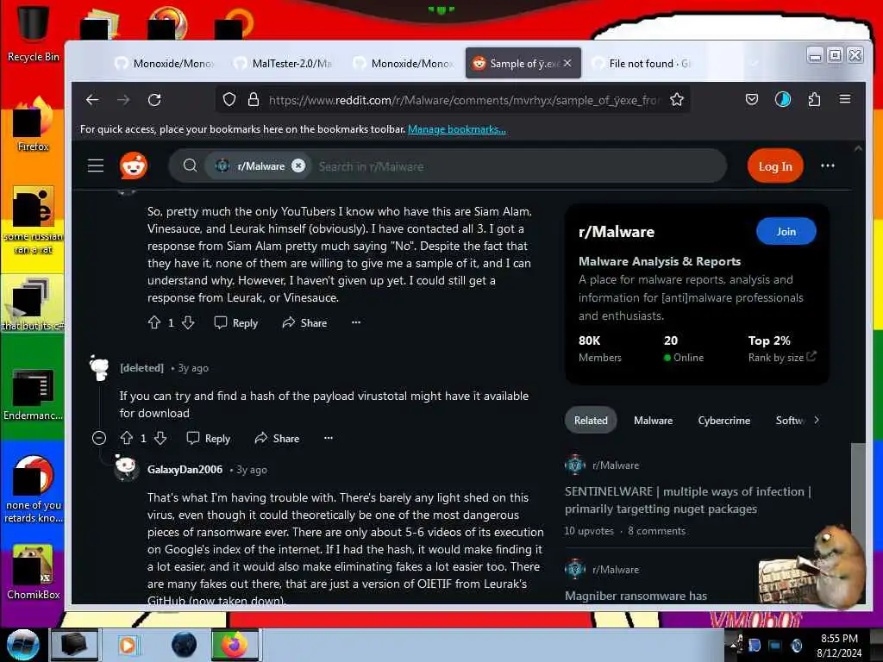Open the Firefox application hamburger menu
Viewport: 883px width, 662px height.
[845, 100]
